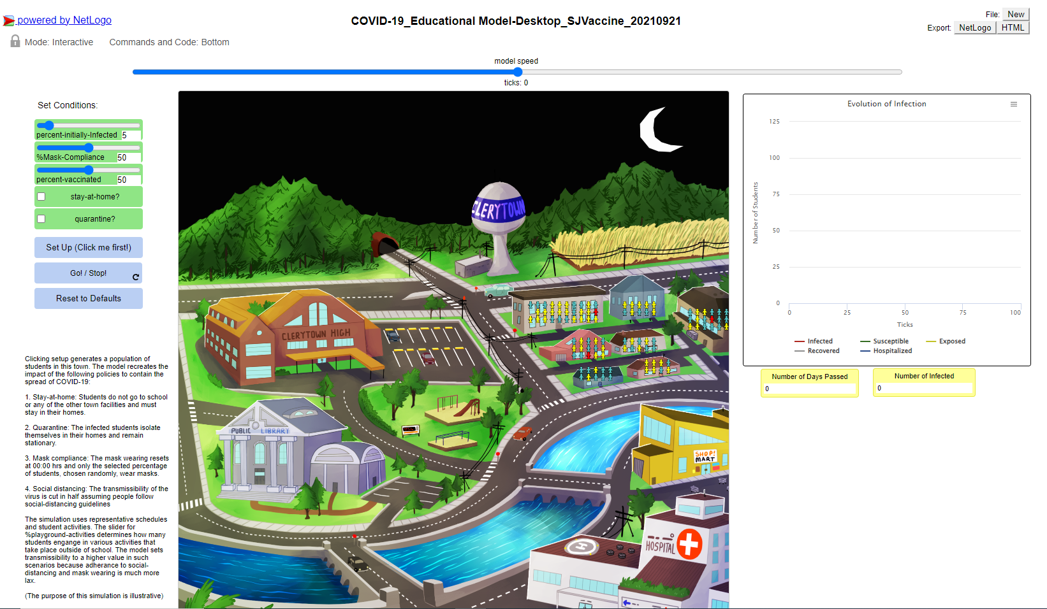Click the forever loop icon on Go! / Stop!
The width and height of the screenshot is (1047, 609).
pos(135,277)
